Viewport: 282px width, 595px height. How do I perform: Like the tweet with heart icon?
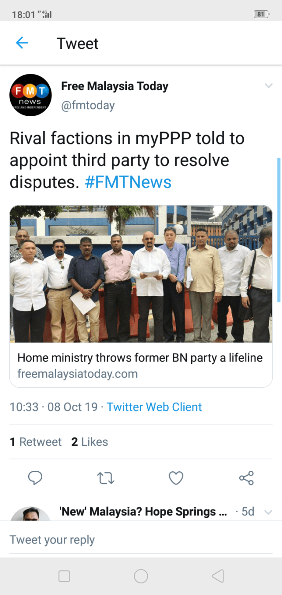(176, 478)
